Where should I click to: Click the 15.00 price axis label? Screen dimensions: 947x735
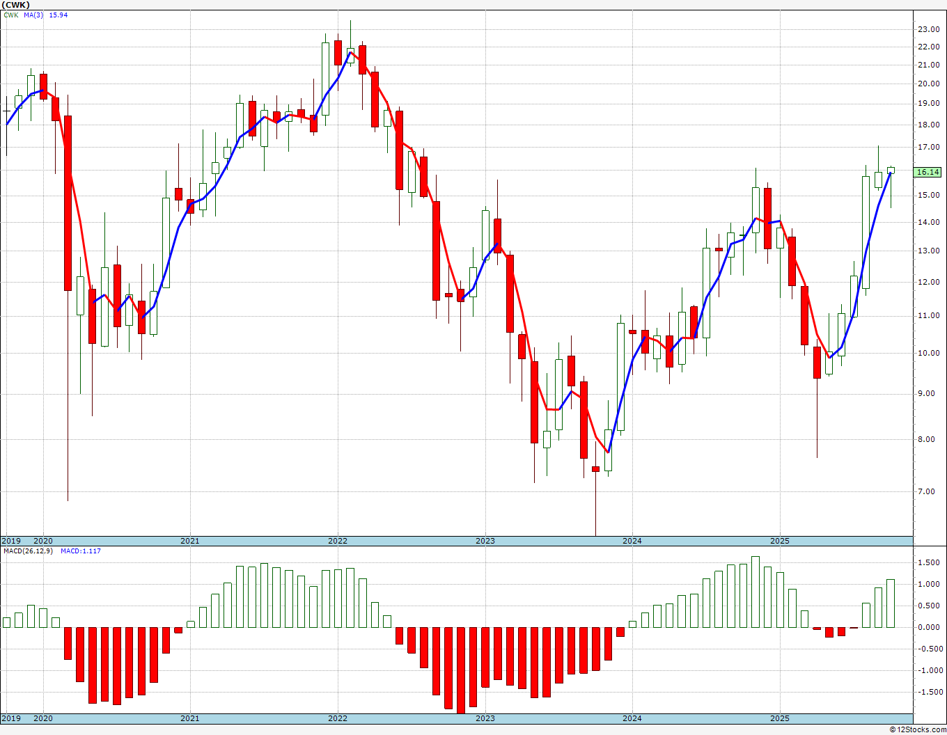pyautogui.click(x=928, y=195)
